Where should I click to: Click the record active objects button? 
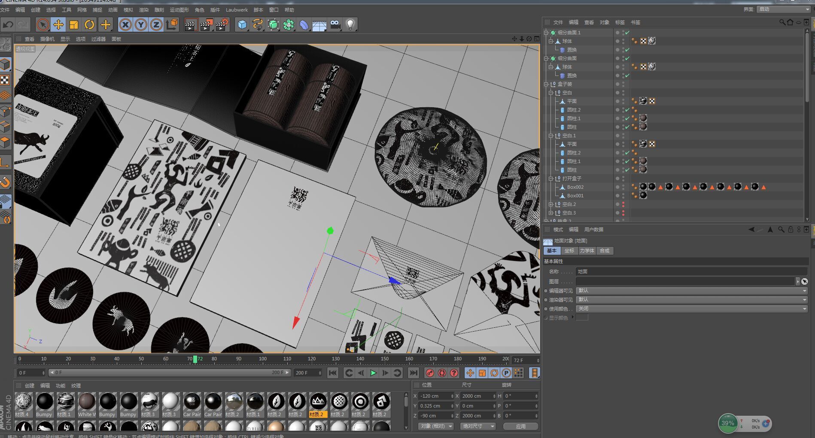[x=430, y=373]
